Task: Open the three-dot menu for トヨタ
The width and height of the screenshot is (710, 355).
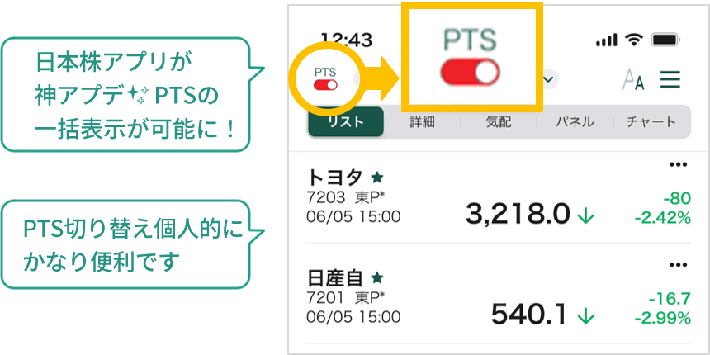Action: (x=678, y=165)
